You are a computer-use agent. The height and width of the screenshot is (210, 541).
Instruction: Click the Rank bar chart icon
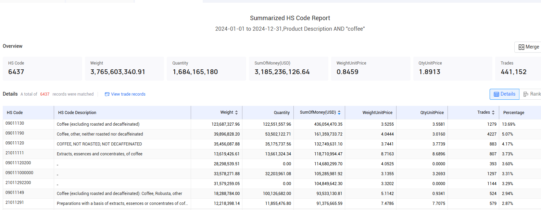526,94
